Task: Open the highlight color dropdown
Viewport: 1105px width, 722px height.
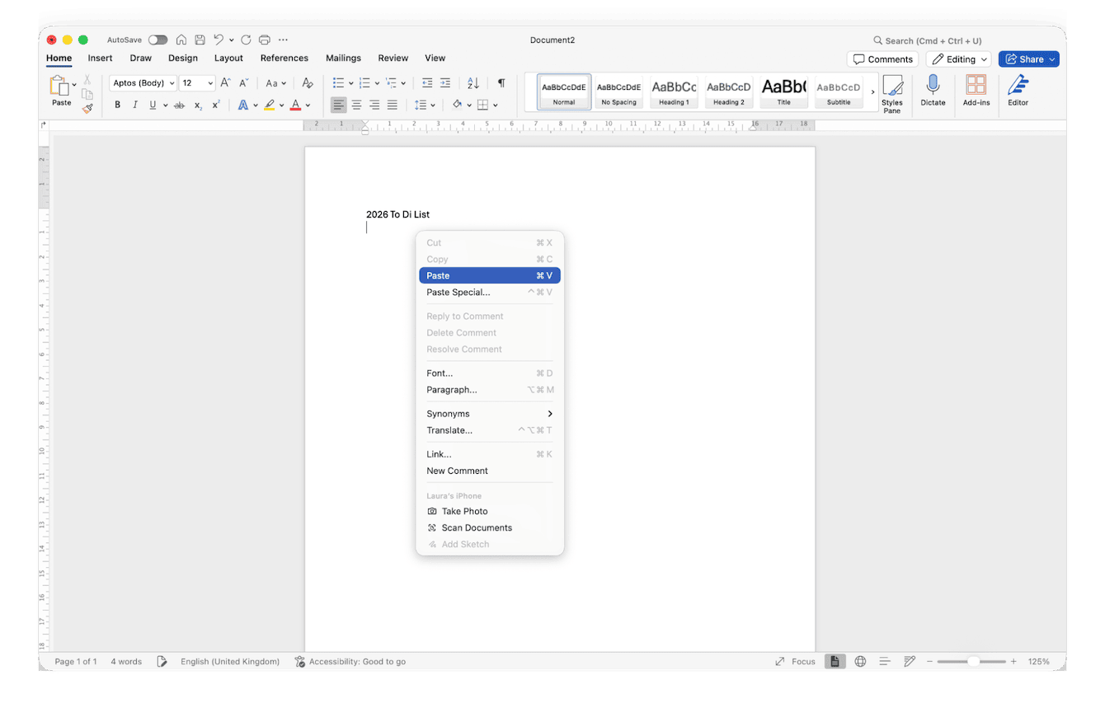Action: click(280, 105)
